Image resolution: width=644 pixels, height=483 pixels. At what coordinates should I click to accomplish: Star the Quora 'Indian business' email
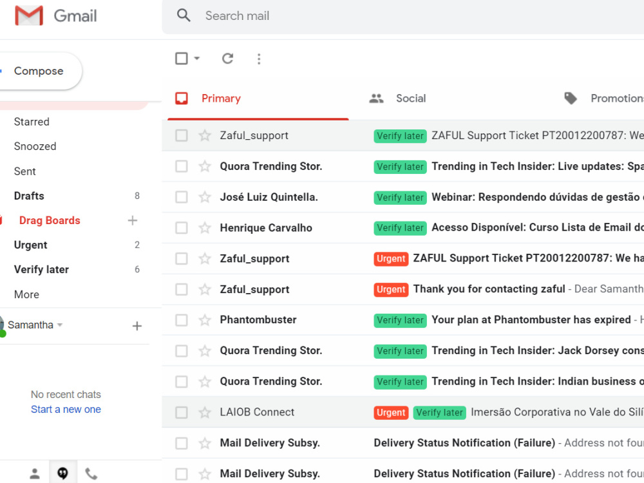(205, 381)
